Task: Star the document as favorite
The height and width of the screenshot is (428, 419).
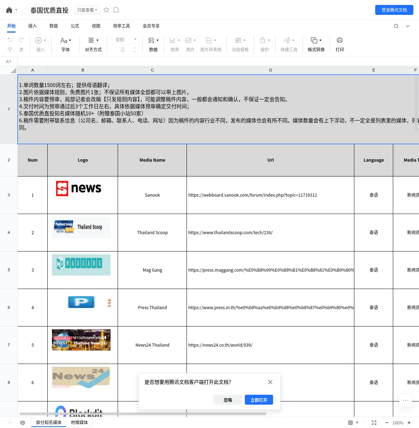Action: [x=106, y=10]
